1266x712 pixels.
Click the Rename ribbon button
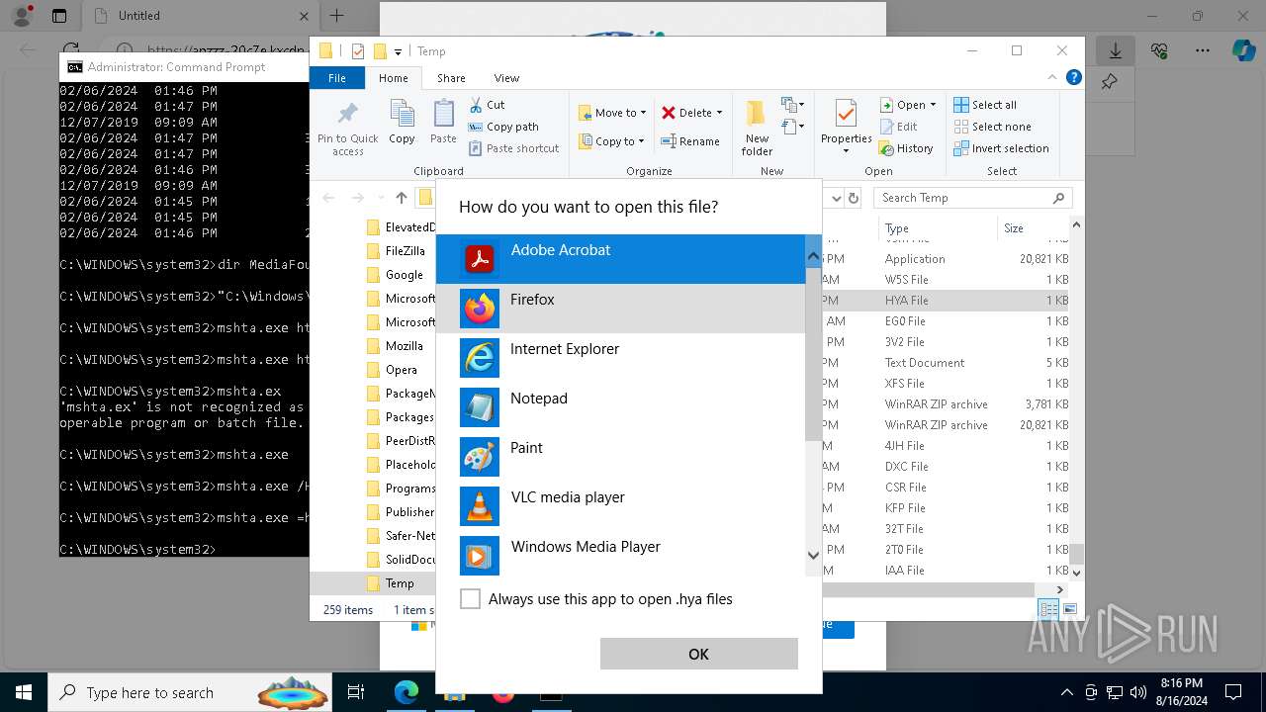click(x=690, y=141)
